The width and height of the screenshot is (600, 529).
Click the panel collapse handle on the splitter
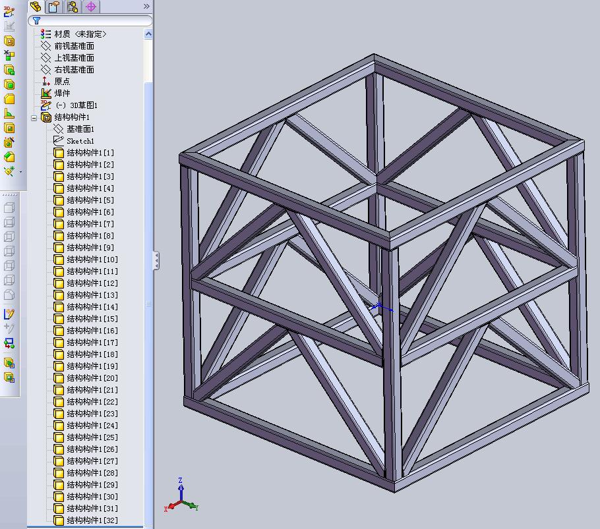pos(156,261)
